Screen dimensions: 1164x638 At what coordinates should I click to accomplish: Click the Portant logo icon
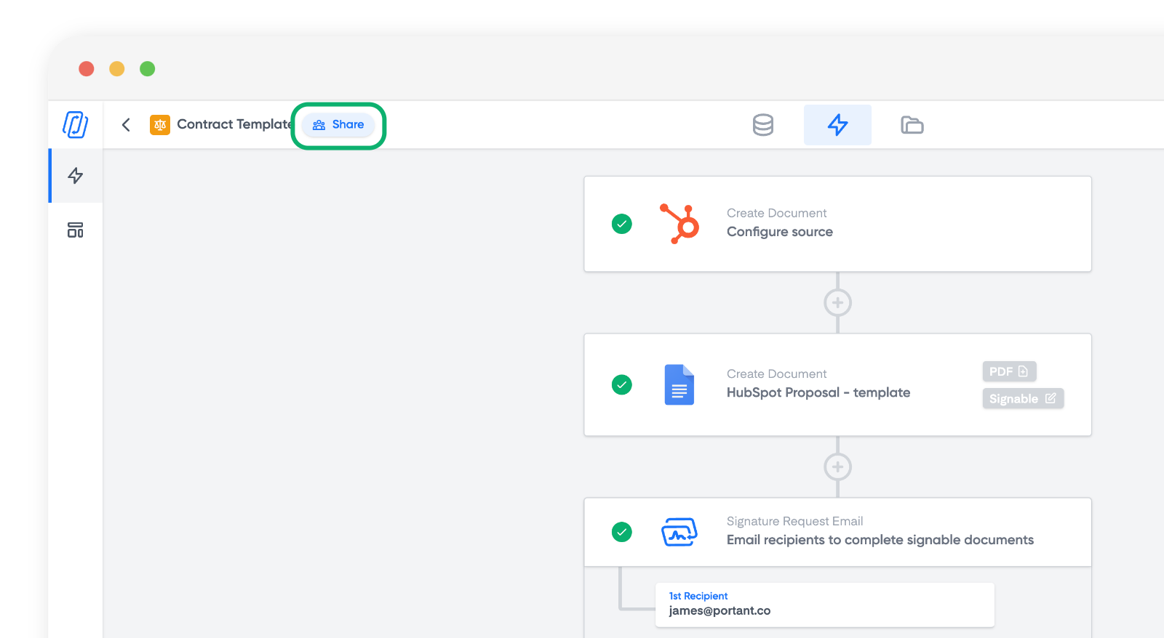coord(76,124)
